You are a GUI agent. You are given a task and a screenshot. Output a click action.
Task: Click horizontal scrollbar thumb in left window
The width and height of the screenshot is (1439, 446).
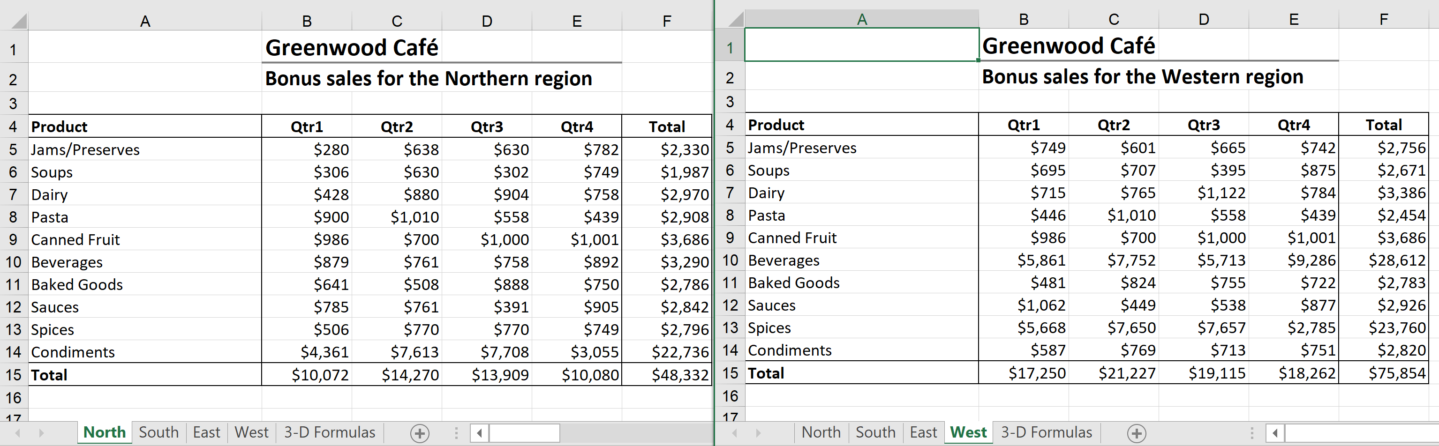[x=524, y=433]
